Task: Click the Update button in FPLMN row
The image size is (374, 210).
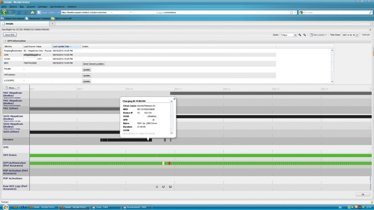Action: tap(86, 69)
